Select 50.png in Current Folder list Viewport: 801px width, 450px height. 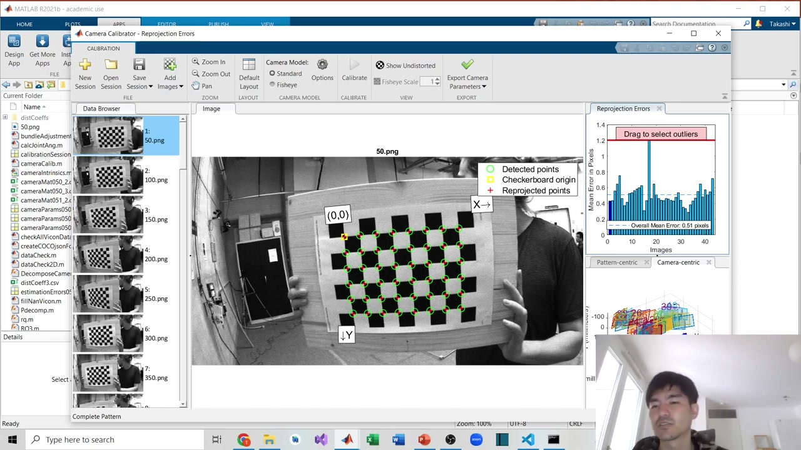click(x=30, y=127)
